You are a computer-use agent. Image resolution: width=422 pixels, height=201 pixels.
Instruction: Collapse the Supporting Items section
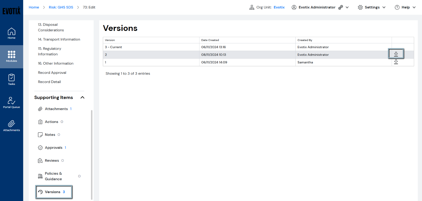tap(82, 97)
